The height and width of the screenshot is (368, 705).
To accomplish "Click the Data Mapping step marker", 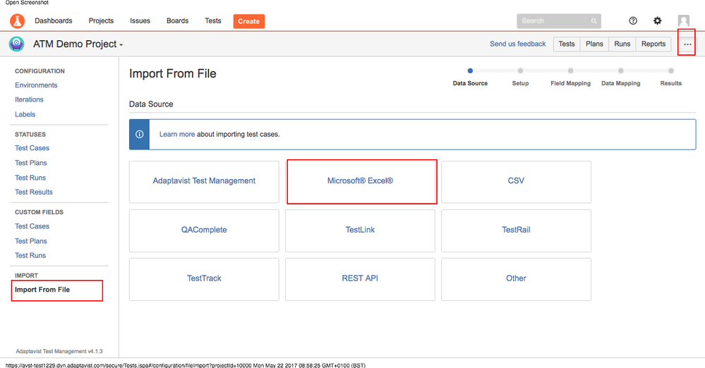I will click(x=621, y=70).
